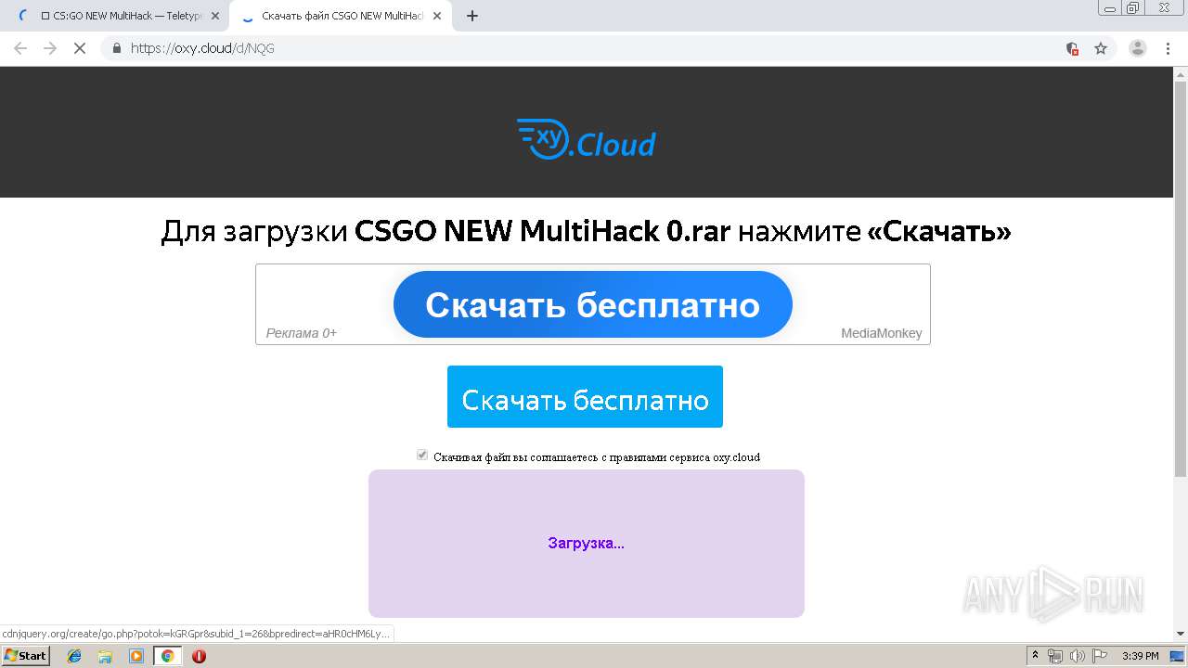Open the Chrome profile avatar
The image size is (1188, 668).
point(1137,48)
